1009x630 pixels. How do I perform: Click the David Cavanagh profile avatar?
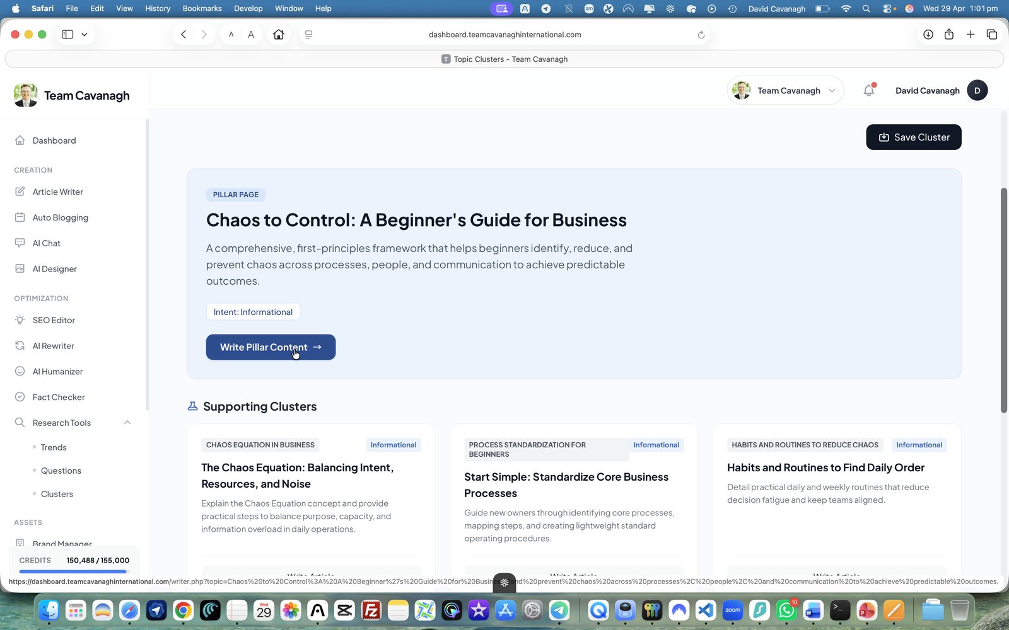tap(977, 90)
